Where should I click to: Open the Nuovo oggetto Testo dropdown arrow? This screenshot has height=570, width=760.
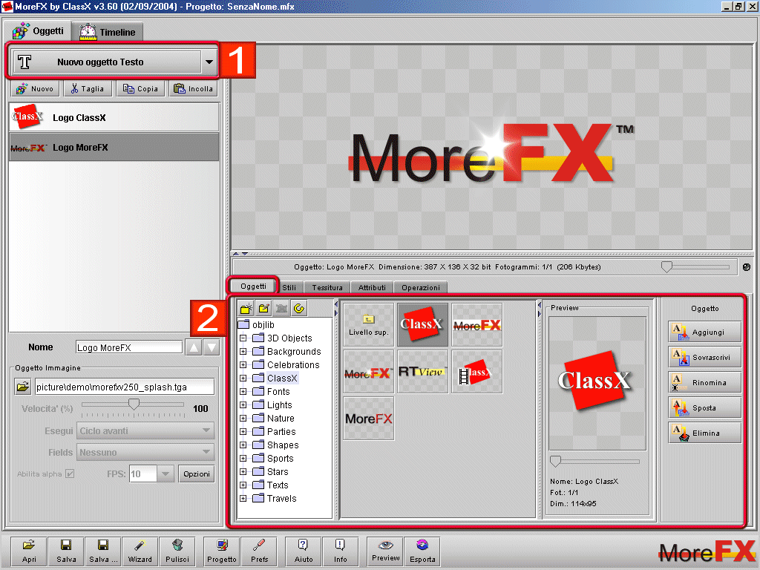click(209, 62)
